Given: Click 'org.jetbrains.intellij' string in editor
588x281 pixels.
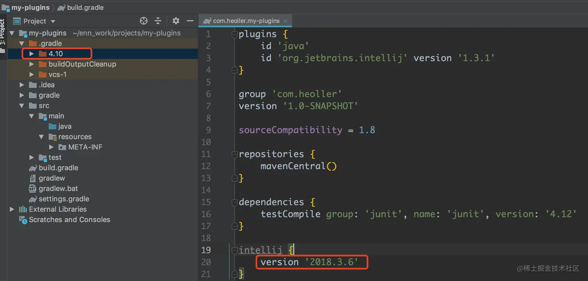Looking at the screenshot, I should click(x=342, y=58).
